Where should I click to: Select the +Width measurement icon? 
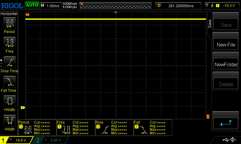point(9,102)
